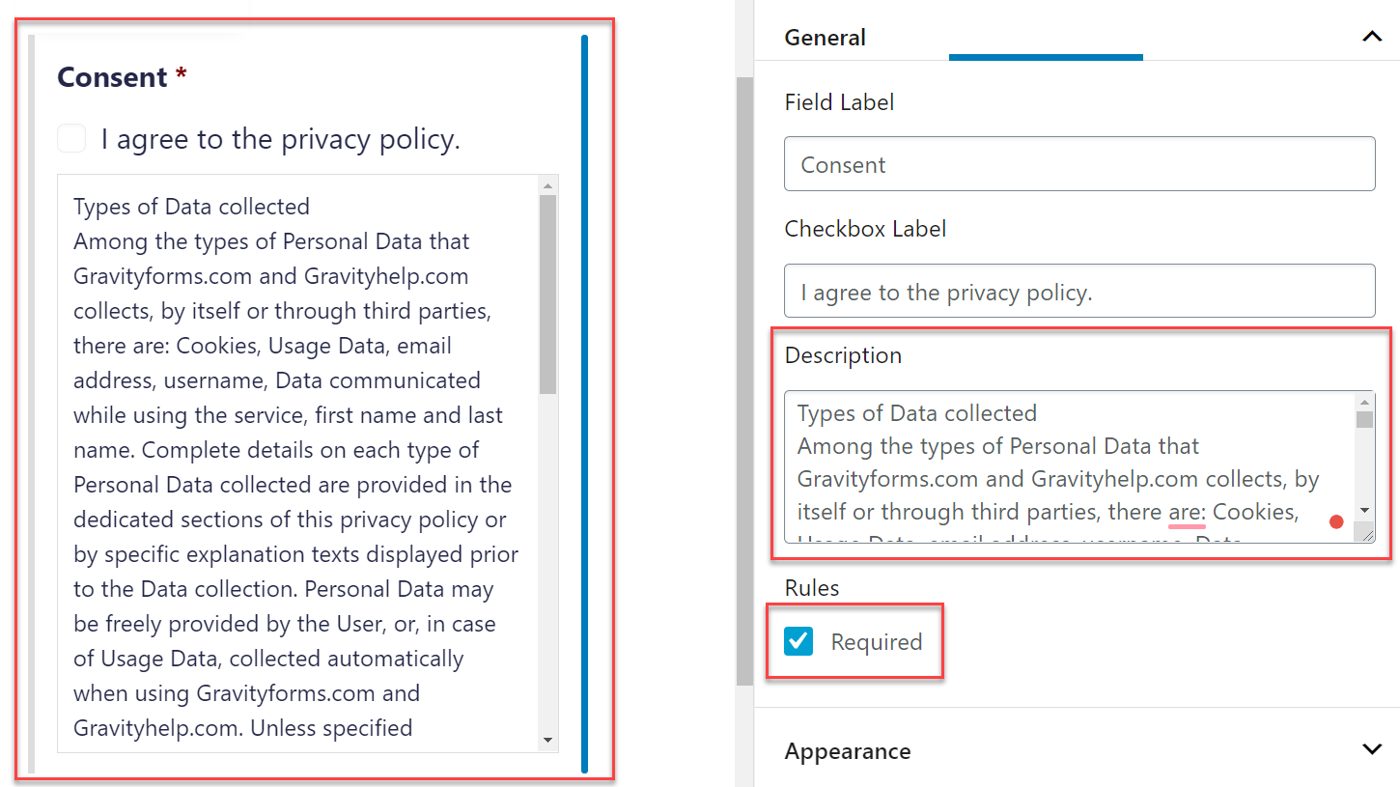Edit the Checkbox Label input field
The width and height of the screenshot is (1400, 787).
tap(1079, 291)
